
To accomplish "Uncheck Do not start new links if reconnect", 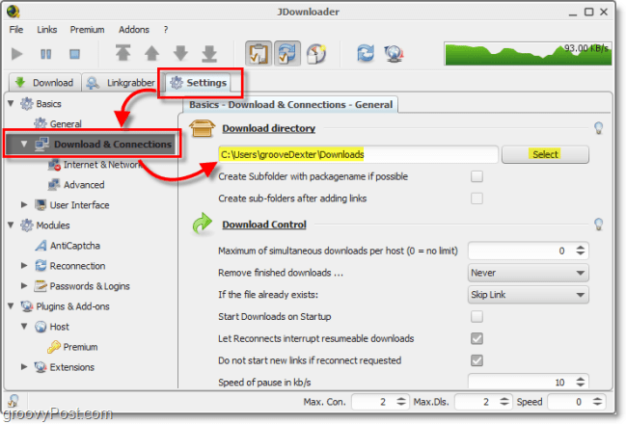I will click(x=476, y=360).
